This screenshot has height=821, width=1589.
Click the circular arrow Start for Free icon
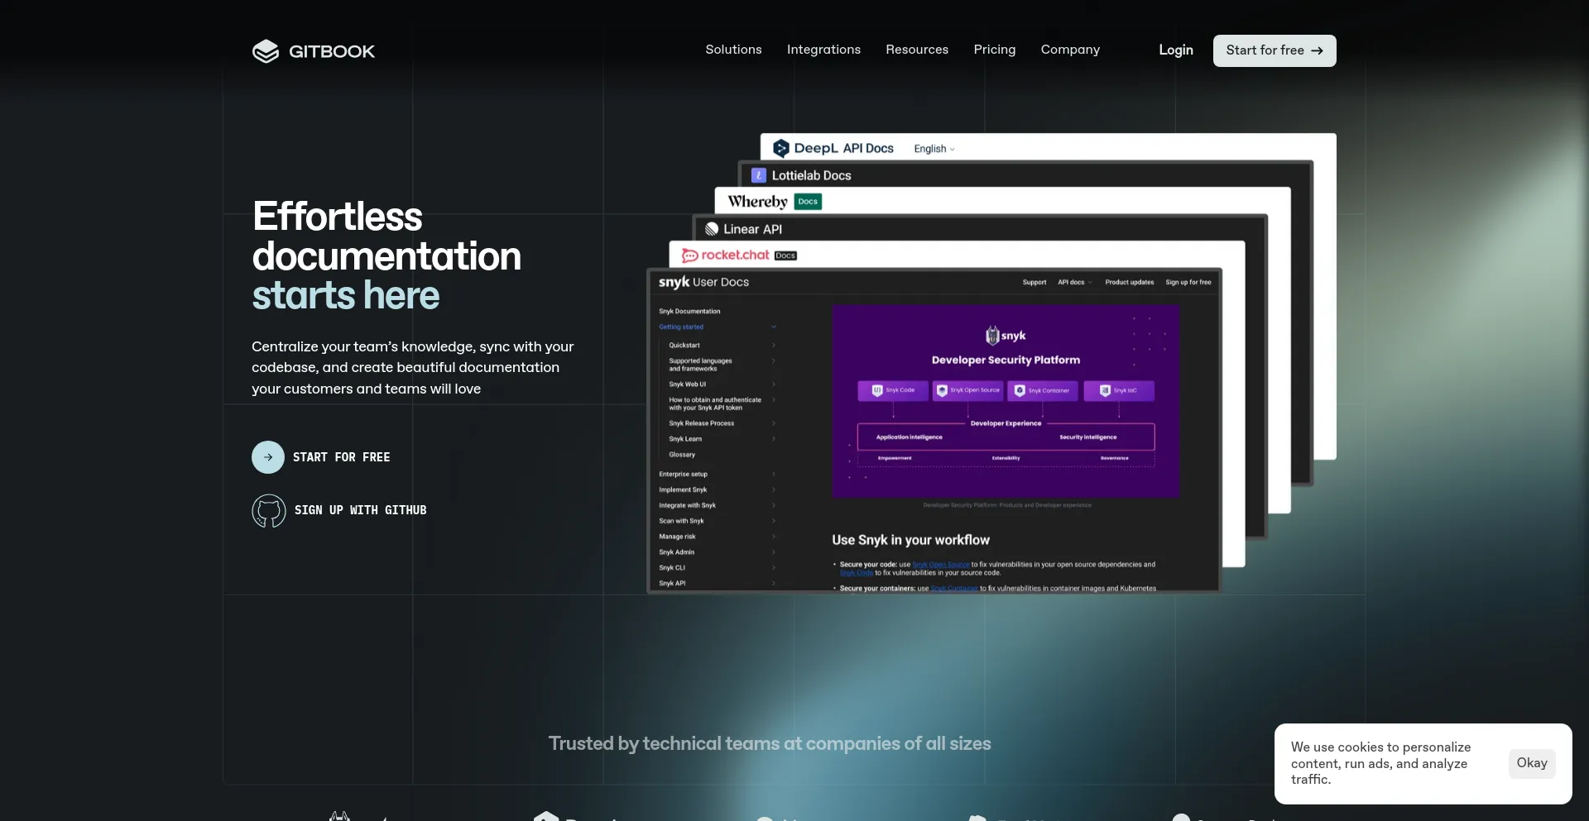point(268,457)
